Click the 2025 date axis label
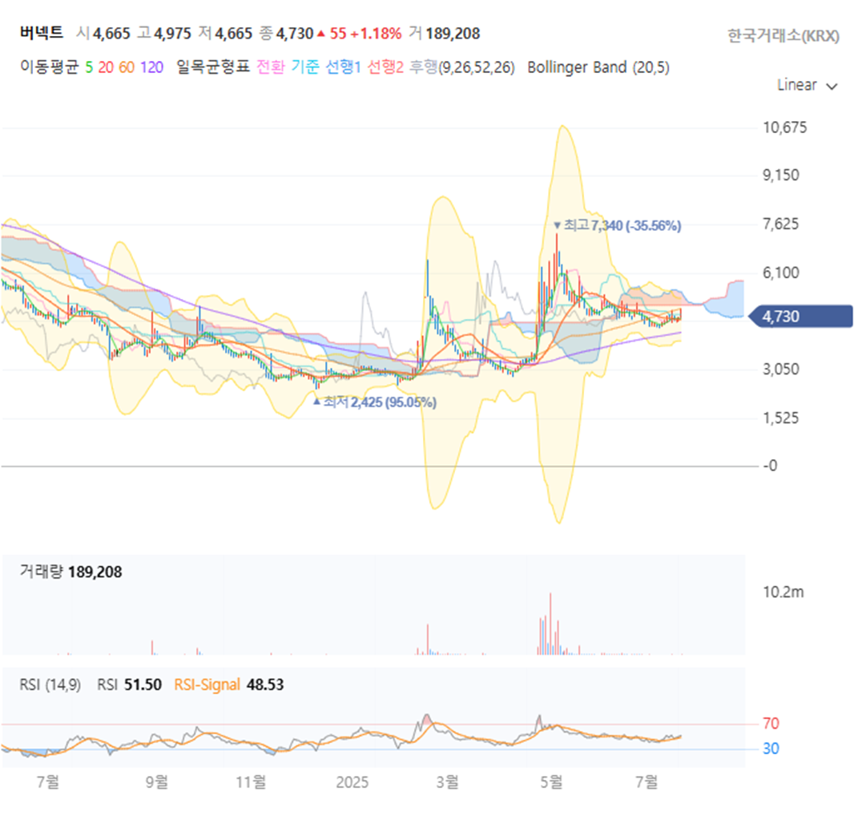Screen dimensions: 858x824 (x=352, y=782)
